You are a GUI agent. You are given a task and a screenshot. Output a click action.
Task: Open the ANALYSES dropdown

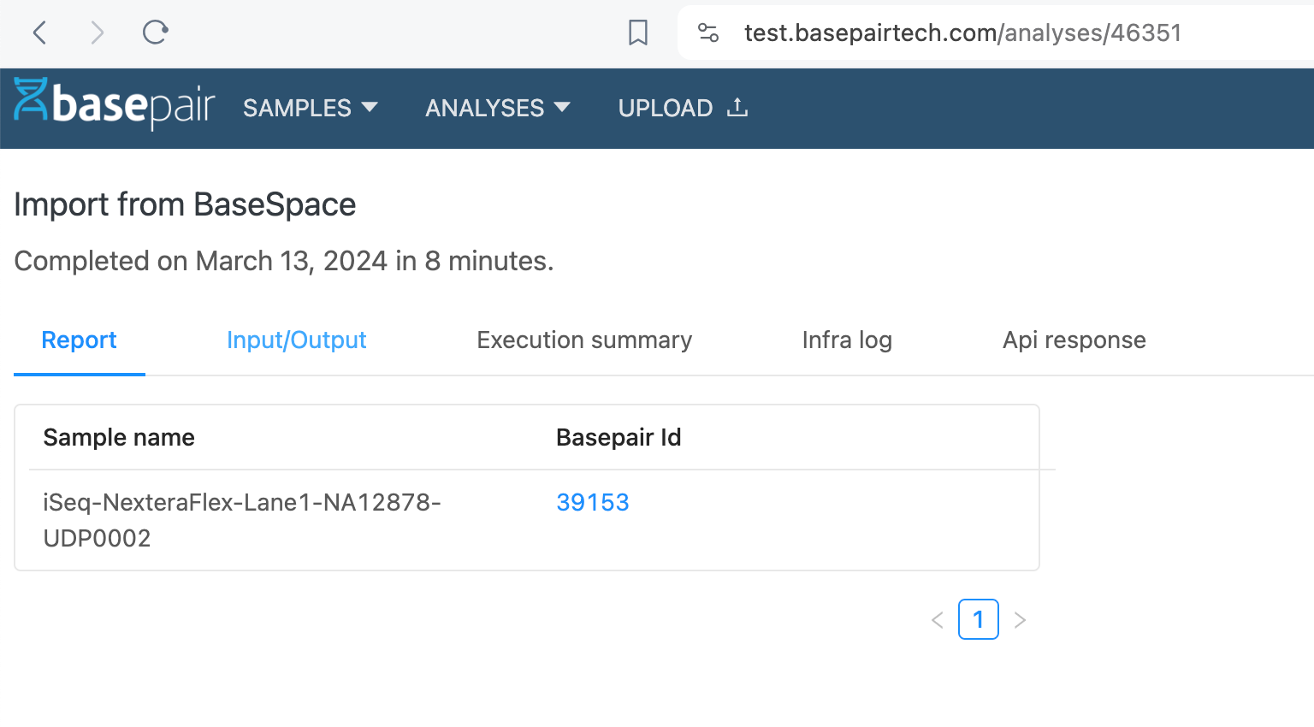484,108
